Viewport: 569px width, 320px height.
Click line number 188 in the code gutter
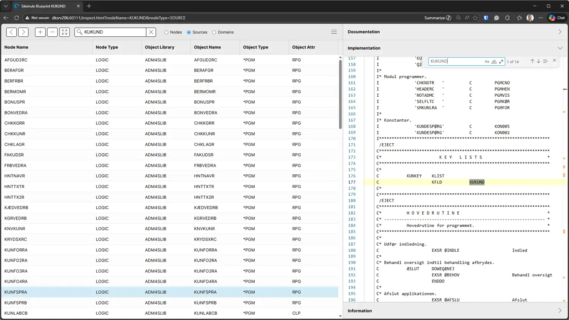352,250
